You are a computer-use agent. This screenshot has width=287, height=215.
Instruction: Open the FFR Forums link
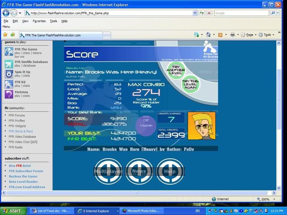point(17,115)
